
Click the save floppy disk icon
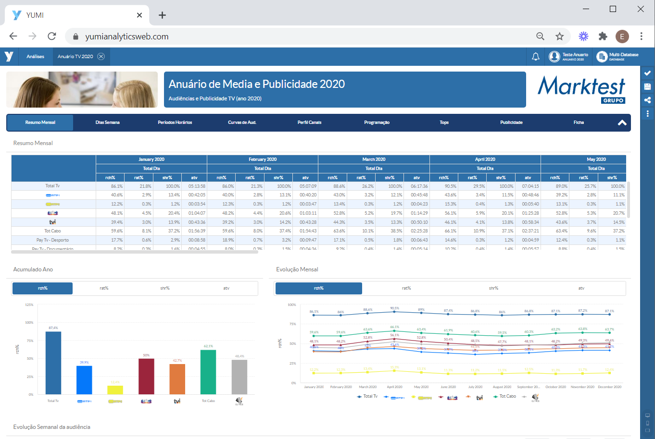click(647, 86)
